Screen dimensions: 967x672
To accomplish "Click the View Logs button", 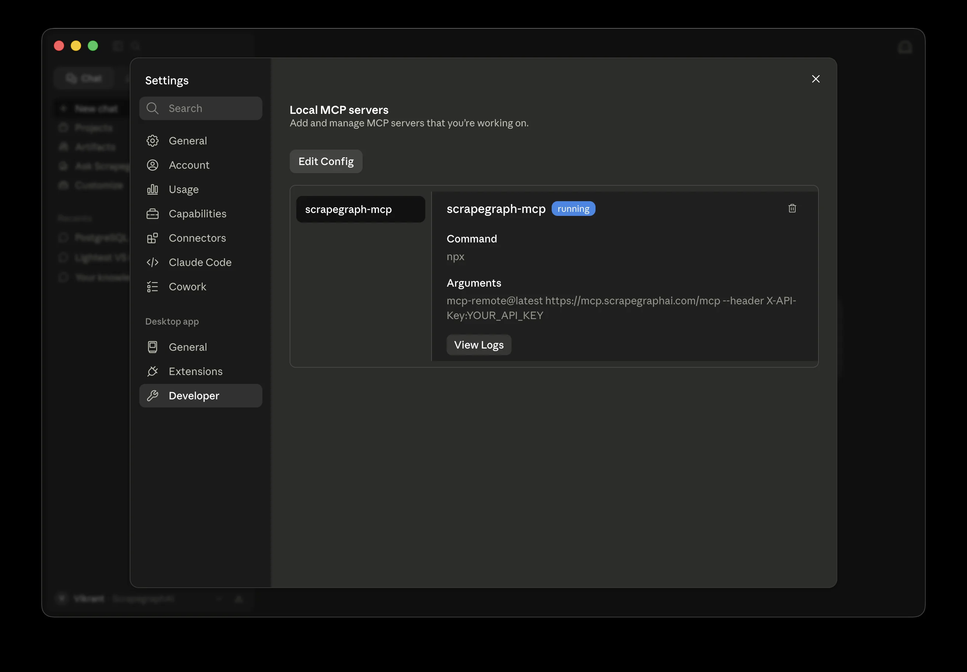I will click(479, 345).
